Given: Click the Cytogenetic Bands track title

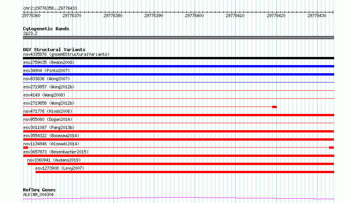Looking at the screenshot, I should (x=46, y=29).
